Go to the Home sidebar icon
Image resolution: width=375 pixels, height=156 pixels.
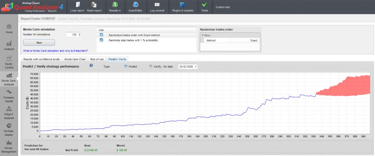pos(9,26)
